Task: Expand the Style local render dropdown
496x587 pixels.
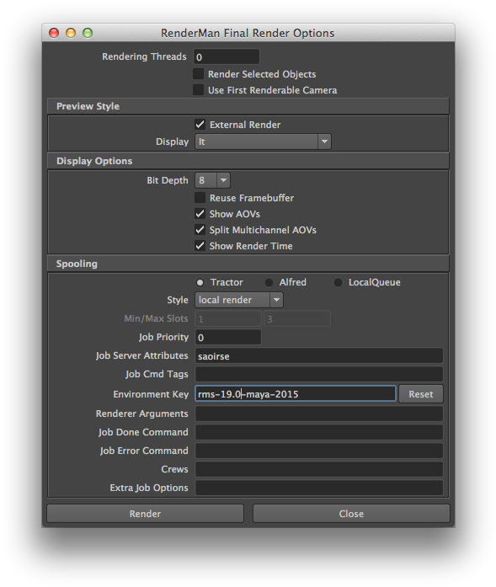Action: pos(239,300)
